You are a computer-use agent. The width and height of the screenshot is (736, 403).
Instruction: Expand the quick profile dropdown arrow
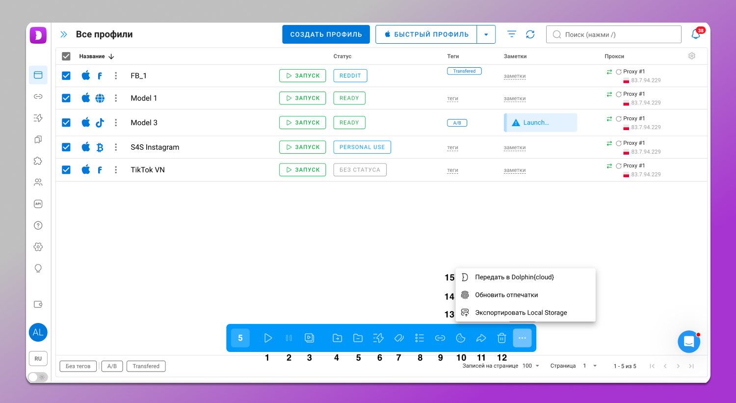click(x=486, y=34)
